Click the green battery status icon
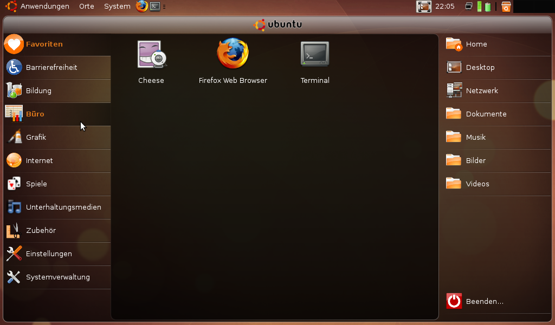555x325 pixels. [488, 6]
